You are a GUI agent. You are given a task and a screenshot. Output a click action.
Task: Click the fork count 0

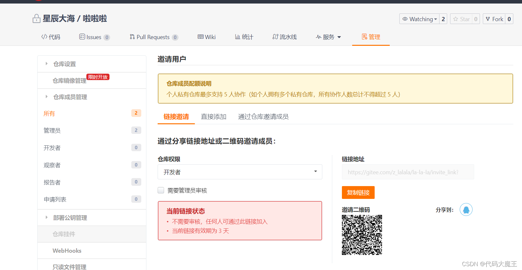pos(509,19)
